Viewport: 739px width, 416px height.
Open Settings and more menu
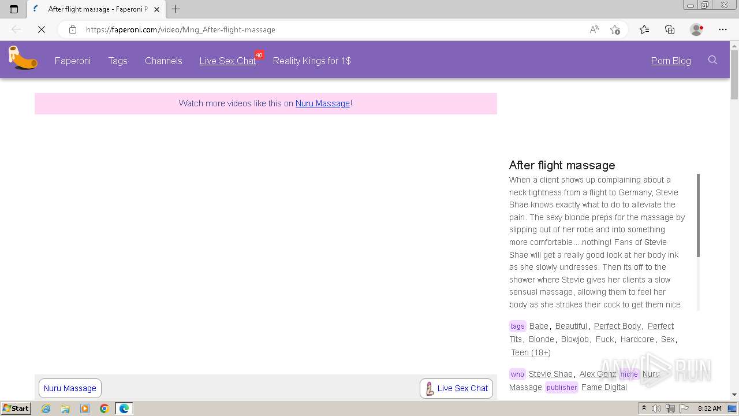[723, 29]
